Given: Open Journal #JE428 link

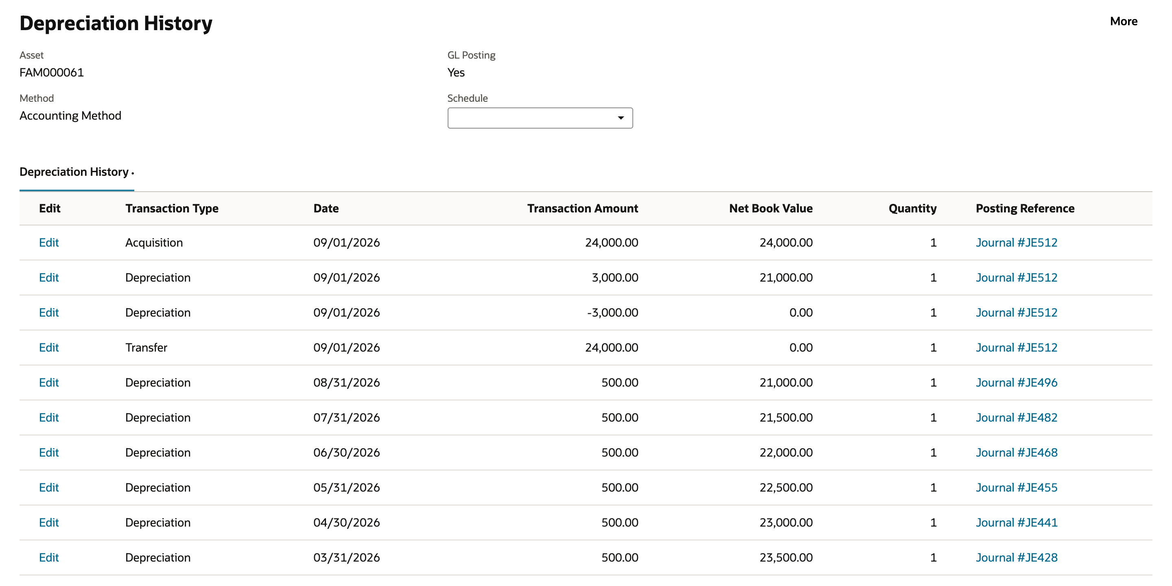Looking at the screenshot, I should (x=1017, y=558).
